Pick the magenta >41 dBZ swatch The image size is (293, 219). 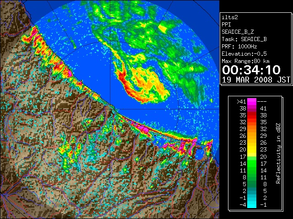(252, 101)
